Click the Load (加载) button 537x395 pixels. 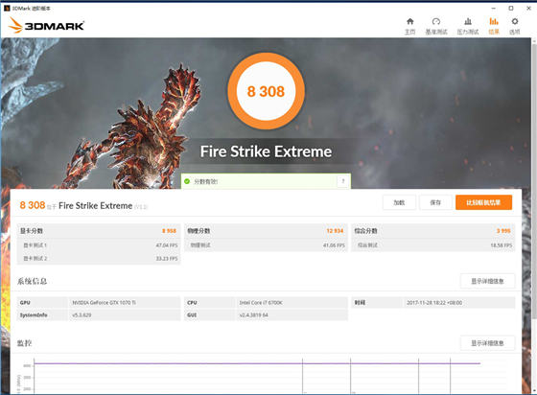[399, 202]
